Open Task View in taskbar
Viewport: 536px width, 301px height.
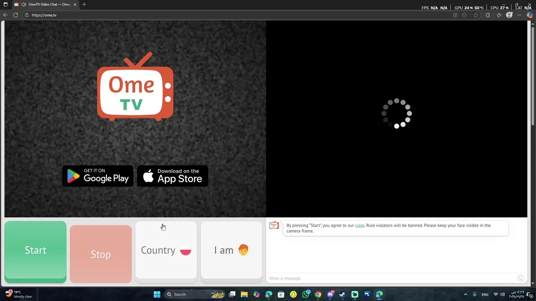232,294
